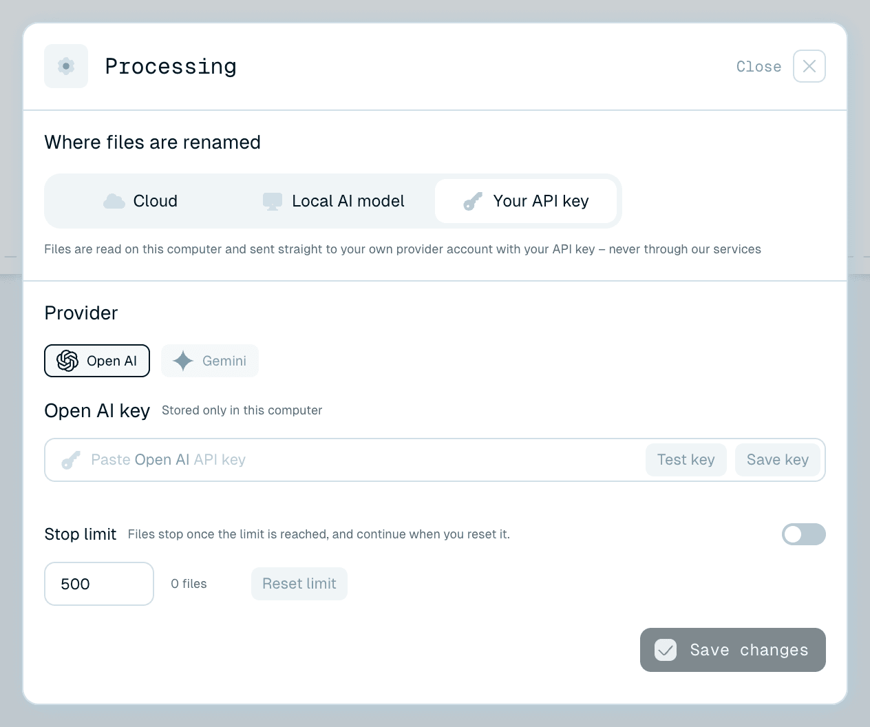Click the Provider section heading
This screenshot has width=870, height=727.
click(81, 313)
